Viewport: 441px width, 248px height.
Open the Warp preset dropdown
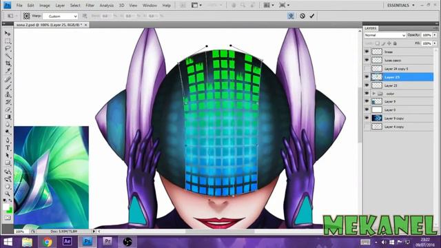60,17
